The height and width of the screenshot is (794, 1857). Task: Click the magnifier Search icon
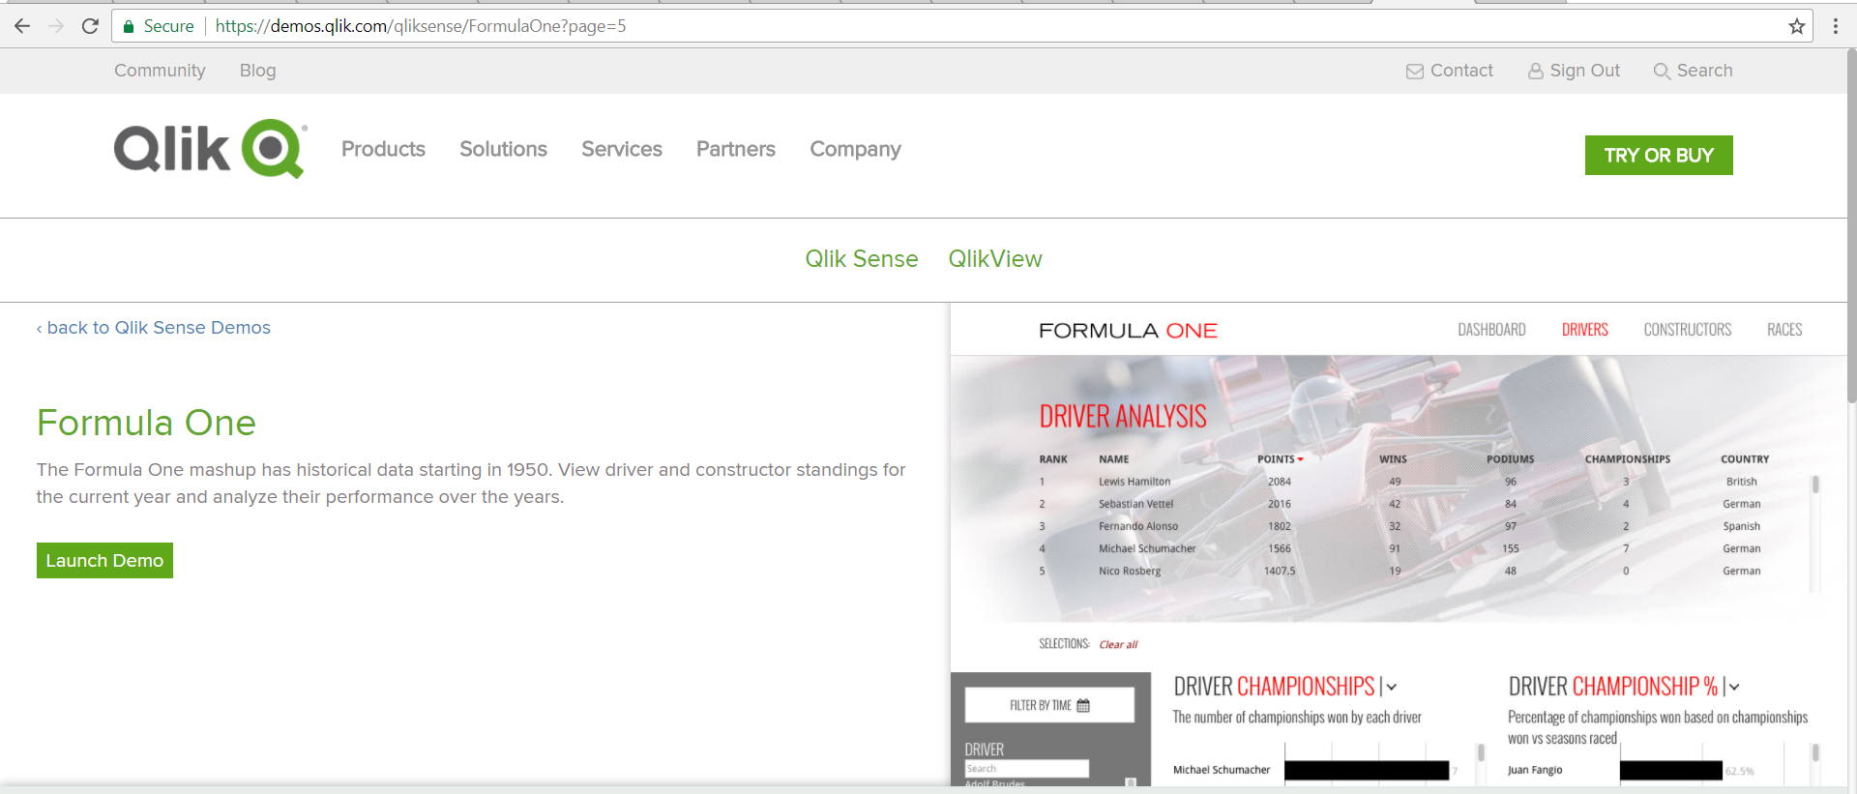(x=1662, y=72)
